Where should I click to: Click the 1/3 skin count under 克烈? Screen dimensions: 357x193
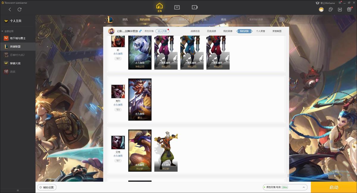118,110
